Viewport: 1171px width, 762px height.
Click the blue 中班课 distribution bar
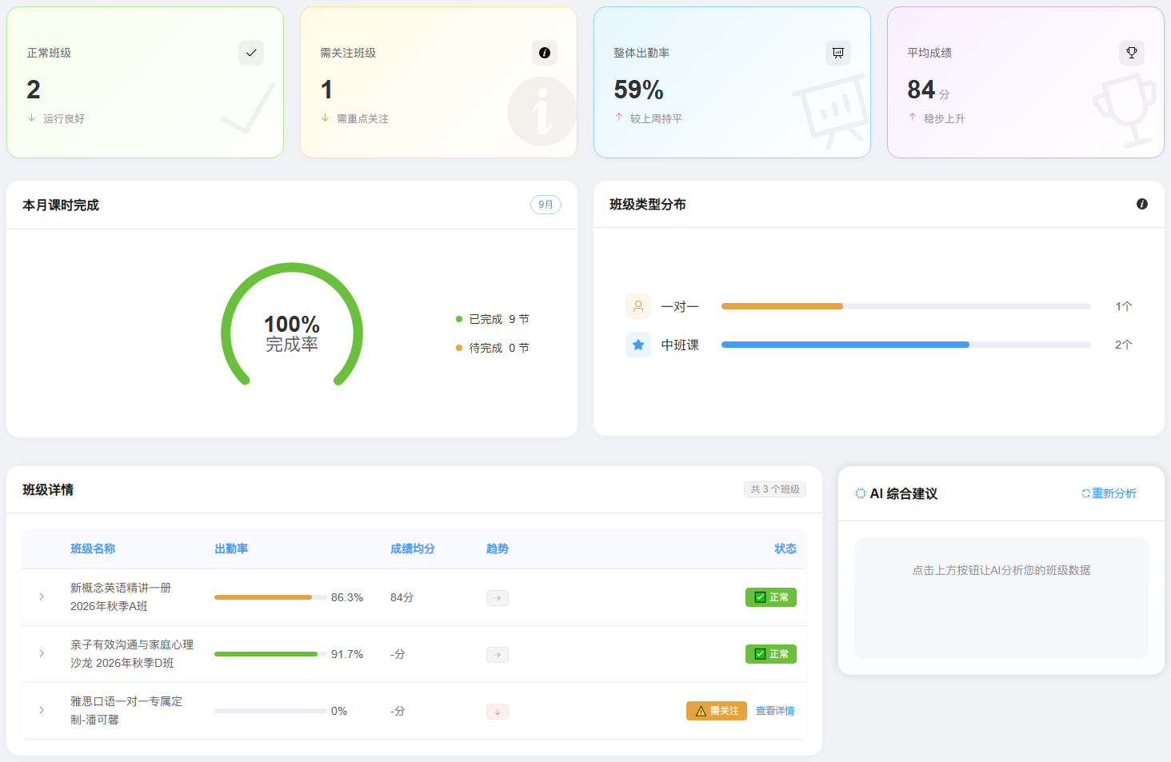pyautogui.click(x=845, y=345)
